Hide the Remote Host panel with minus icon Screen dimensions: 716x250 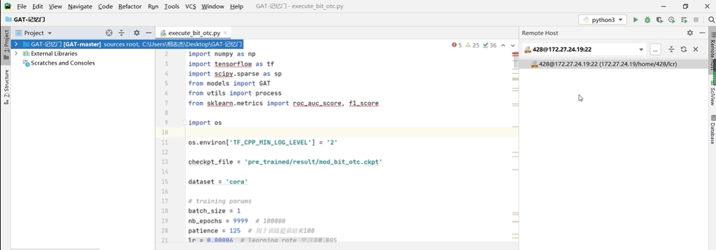pos(702,33)
